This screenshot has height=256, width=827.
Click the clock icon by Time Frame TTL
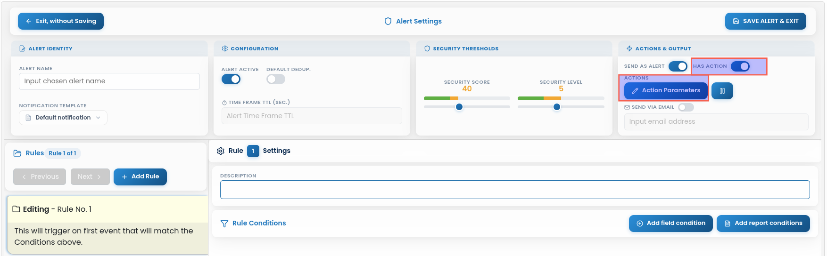224,103
